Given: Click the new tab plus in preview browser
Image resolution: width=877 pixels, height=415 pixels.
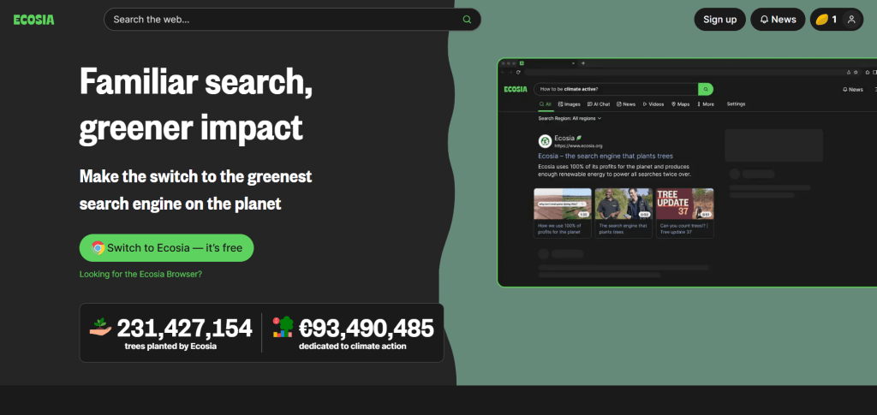Looking at the screenshot, I should pos(583,63).
